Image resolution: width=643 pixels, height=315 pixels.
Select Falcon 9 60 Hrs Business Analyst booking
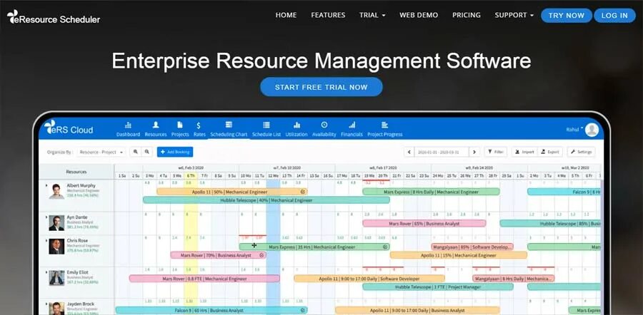[x=211, y=311]
